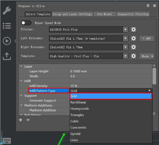Click the More button

click(147, 56)
